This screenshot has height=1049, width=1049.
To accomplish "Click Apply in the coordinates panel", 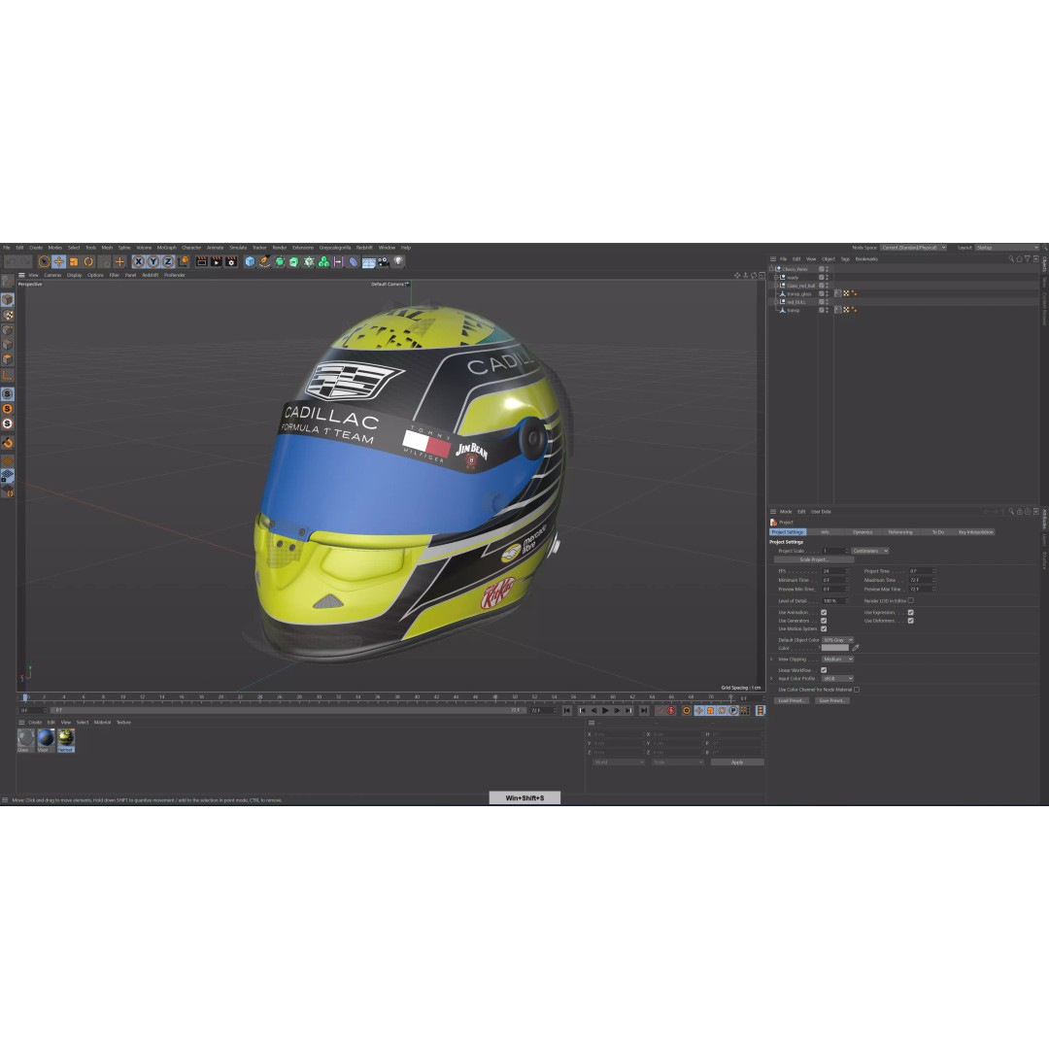I will [x=737, y=762].
